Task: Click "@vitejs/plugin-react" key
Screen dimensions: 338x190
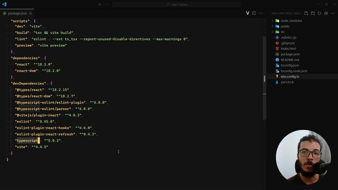Action: pos(38,115)
